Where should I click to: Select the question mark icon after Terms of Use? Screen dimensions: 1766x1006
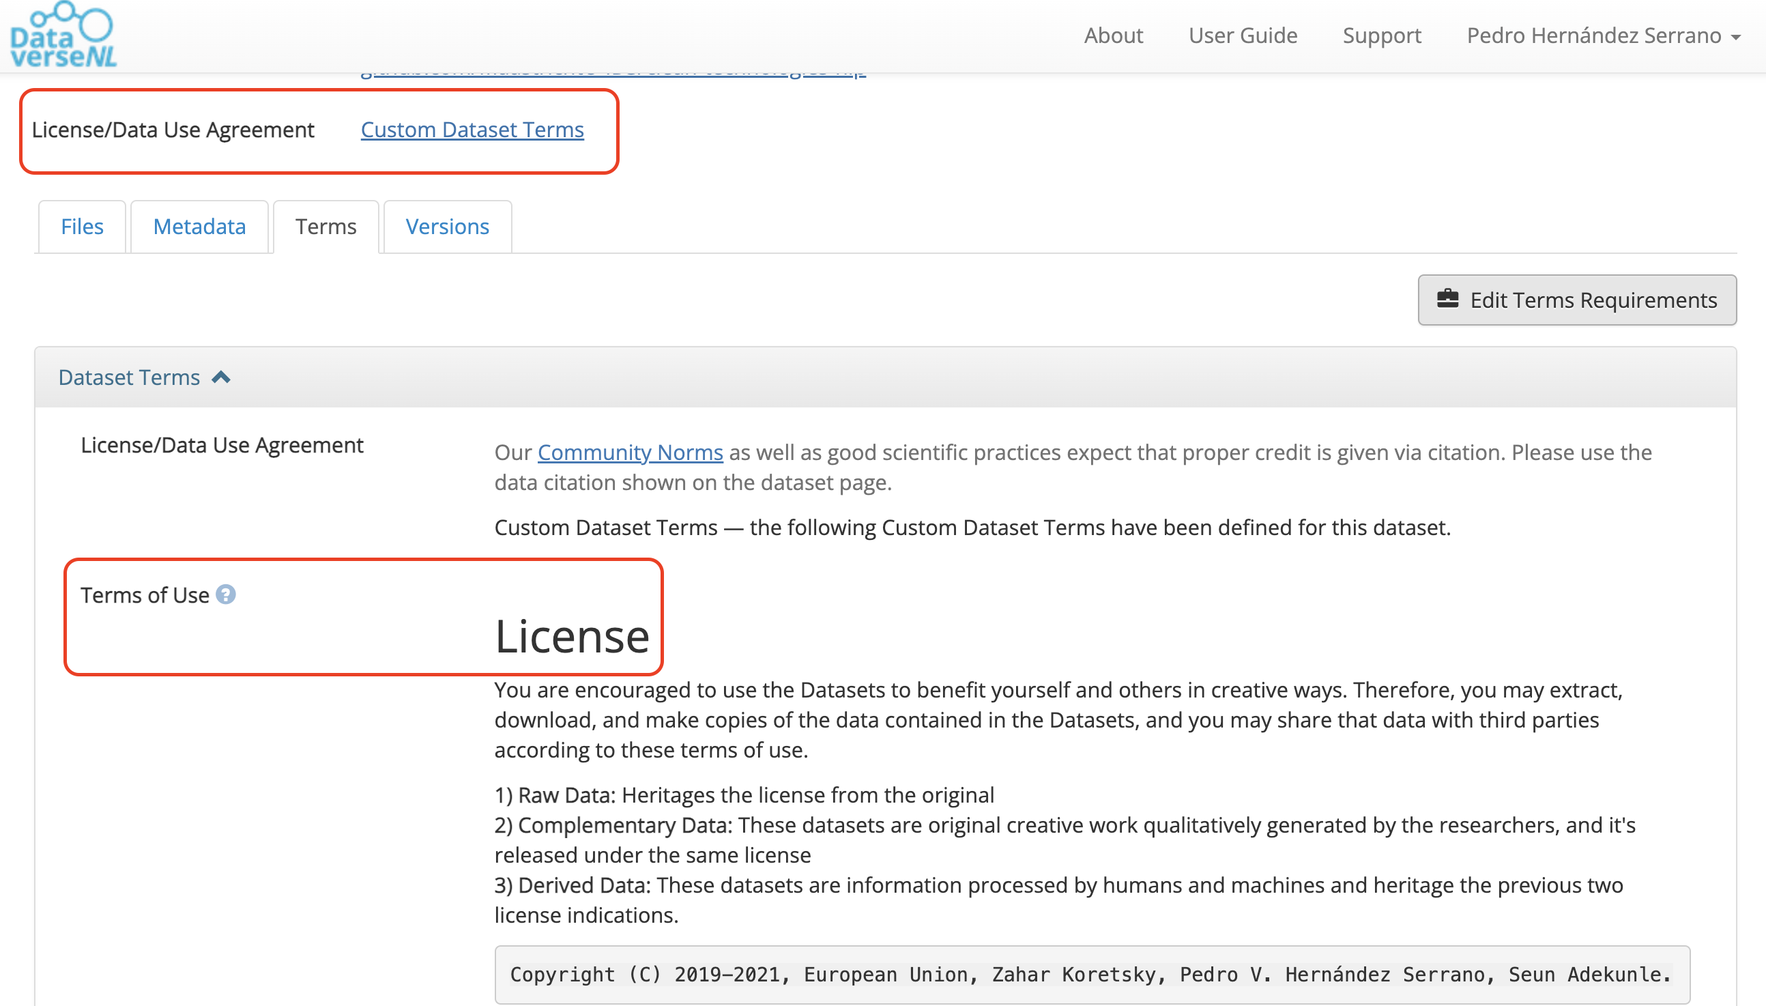click(227, 593)
